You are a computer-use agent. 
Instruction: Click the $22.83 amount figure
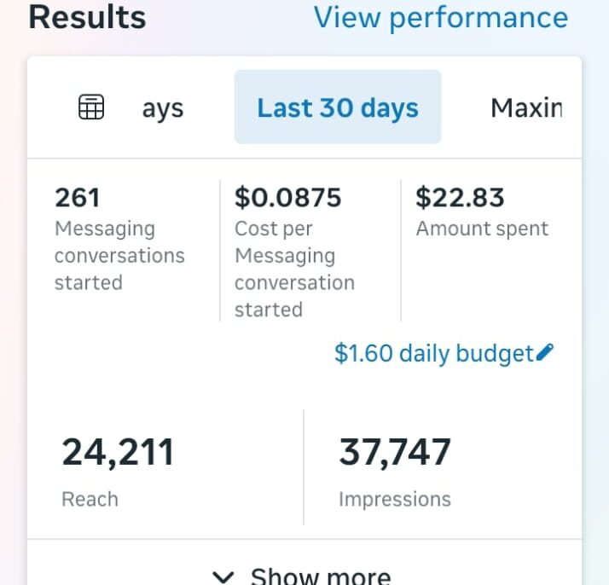pos(460,198)
